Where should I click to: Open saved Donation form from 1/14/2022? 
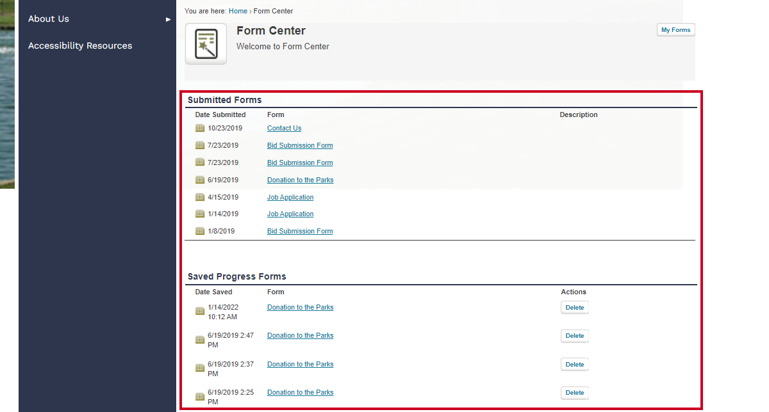click(x=300, y=307)
